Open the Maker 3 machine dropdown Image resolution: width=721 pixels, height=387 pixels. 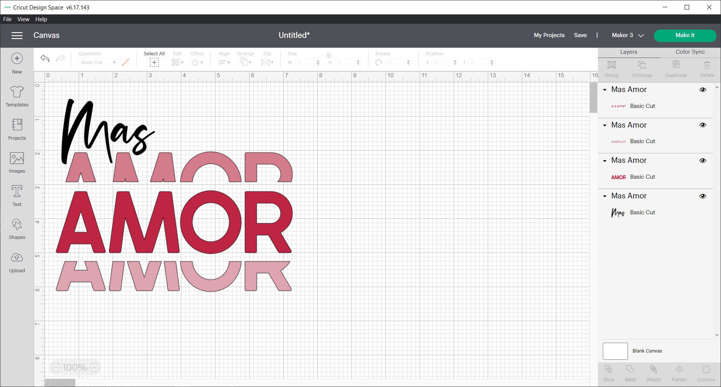[627, 35]
